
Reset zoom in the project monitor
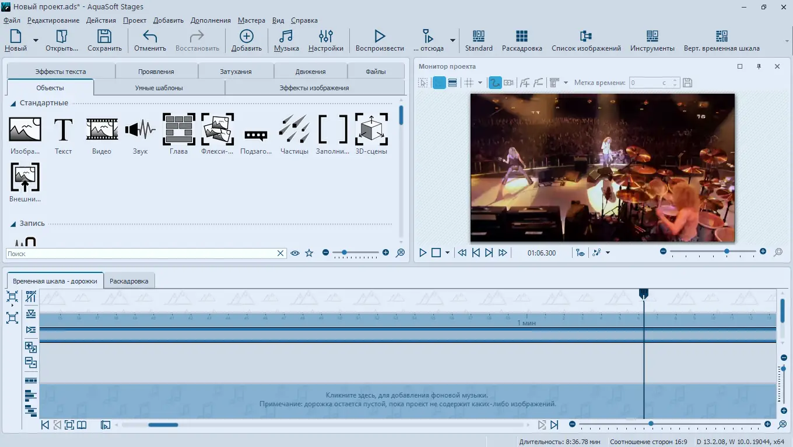[x=778, y=253]
